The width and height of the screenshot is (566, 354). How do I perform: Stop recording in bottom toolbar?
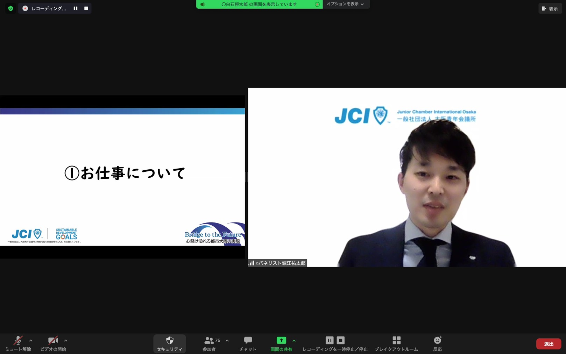pyautogui.click(x=341, y=340)
